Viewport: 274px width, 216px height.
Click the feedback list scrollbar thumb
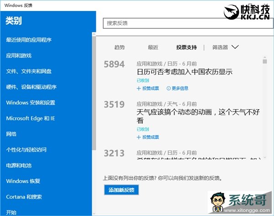pyautogui.click(x=265, y=61)
